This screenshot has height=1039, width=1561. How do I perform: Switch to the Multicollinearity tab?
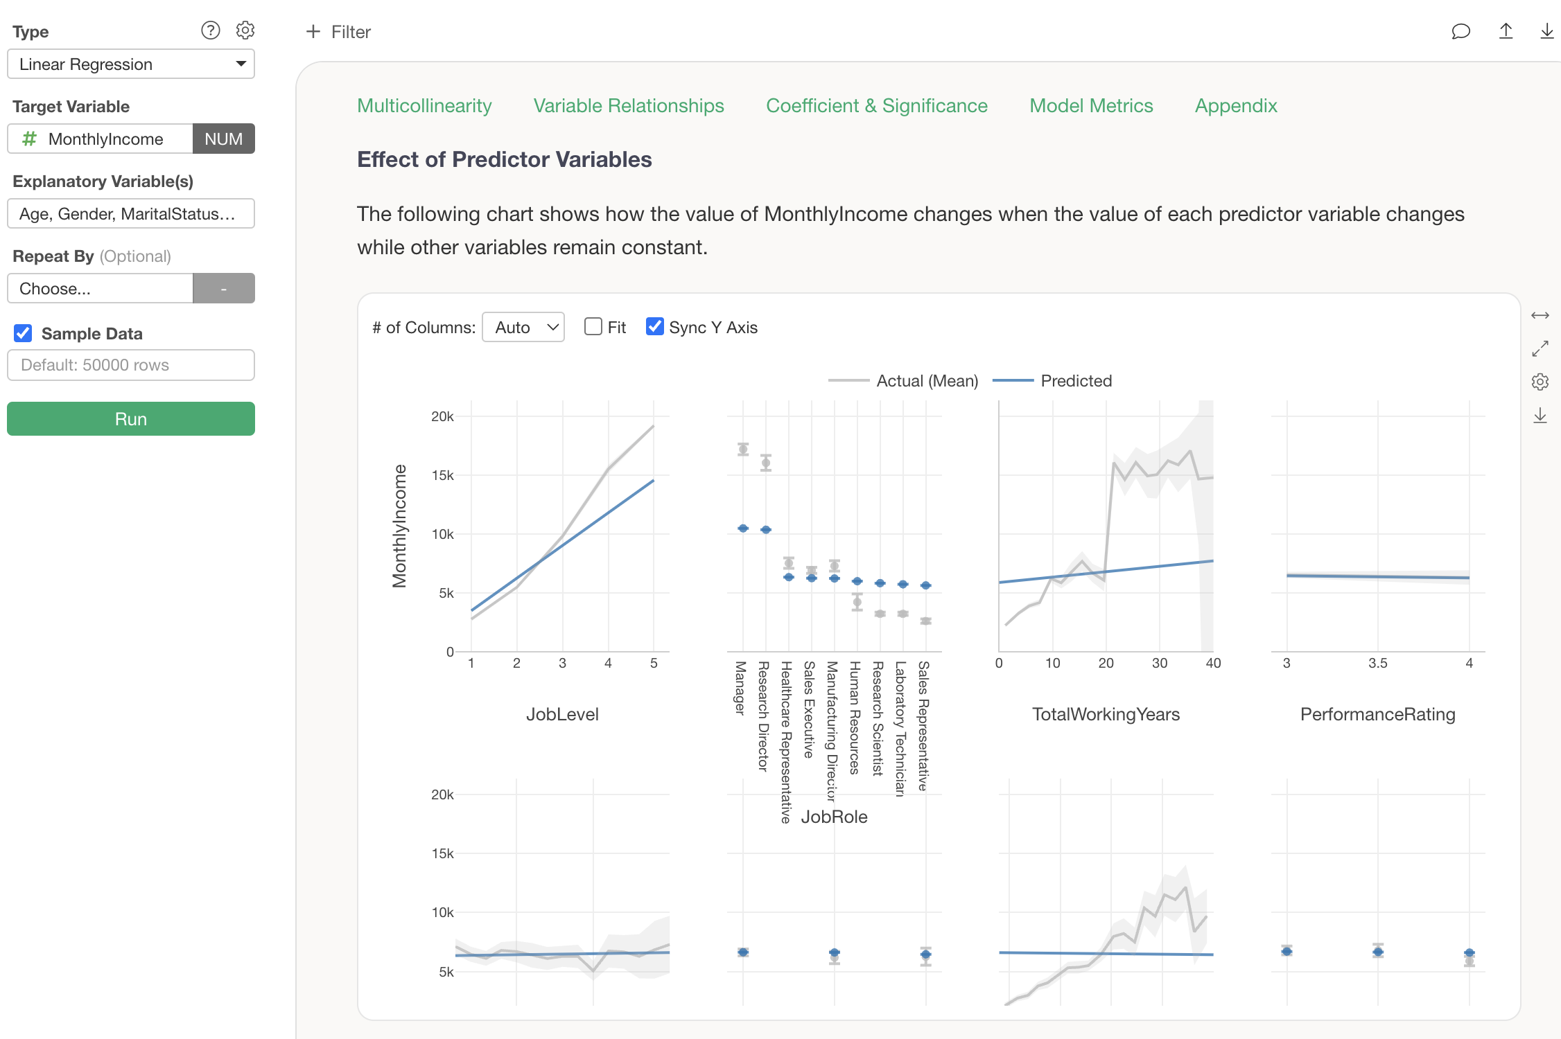pos(424,106)
